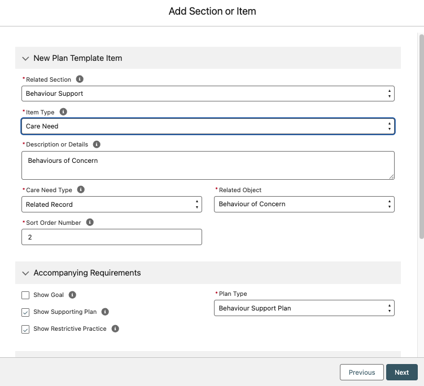Click the info icon beside Related Section
This screenshot has height=386, width=424.
(80, 79)
